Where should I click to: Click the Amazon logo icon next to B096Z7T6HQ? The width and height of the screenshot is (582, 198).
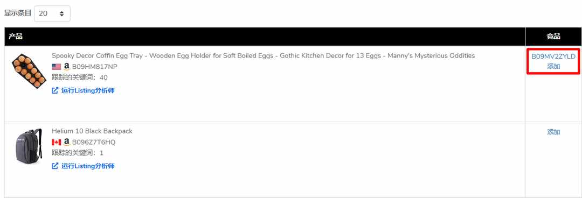pos(66,143)
